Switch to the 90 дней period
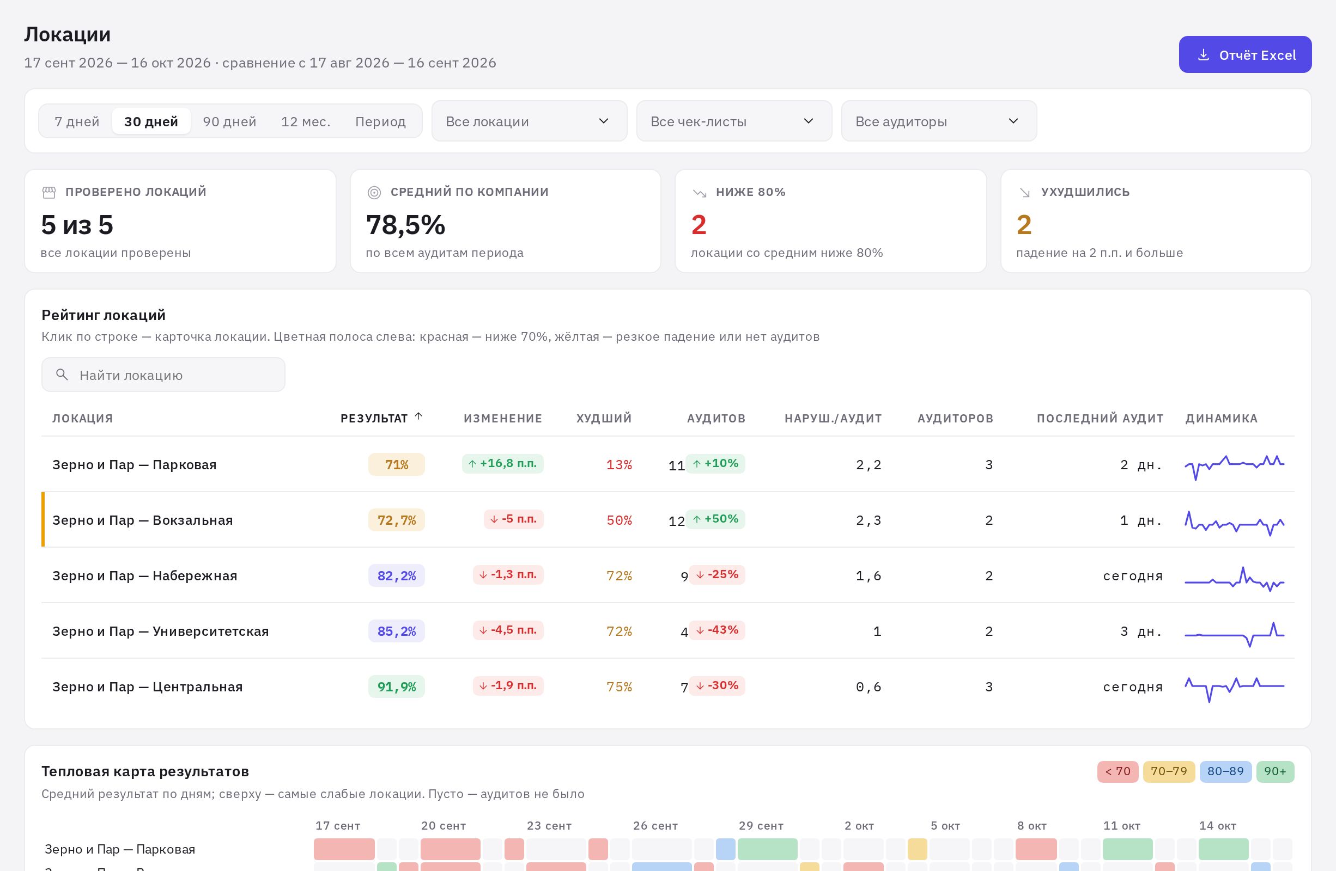 229,121
